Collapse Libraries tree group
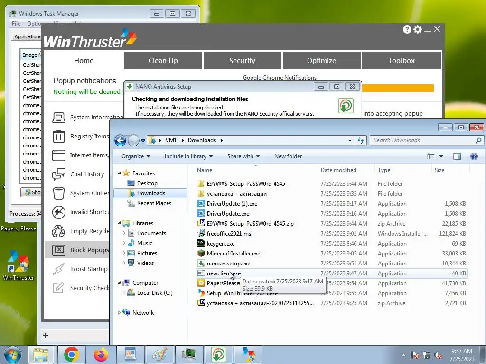 pyautogui.click(x=119, y=223)
